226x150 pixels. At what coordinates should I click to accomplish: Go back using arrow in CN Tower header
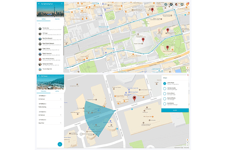(38, 76)
